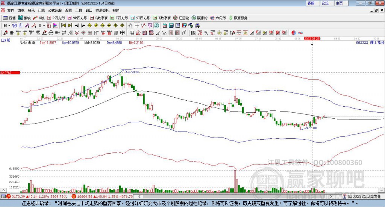The height and width of the screenshot is (207, 385).
Task: Open the 资讯 menu
Action: (x=31, y=10)
